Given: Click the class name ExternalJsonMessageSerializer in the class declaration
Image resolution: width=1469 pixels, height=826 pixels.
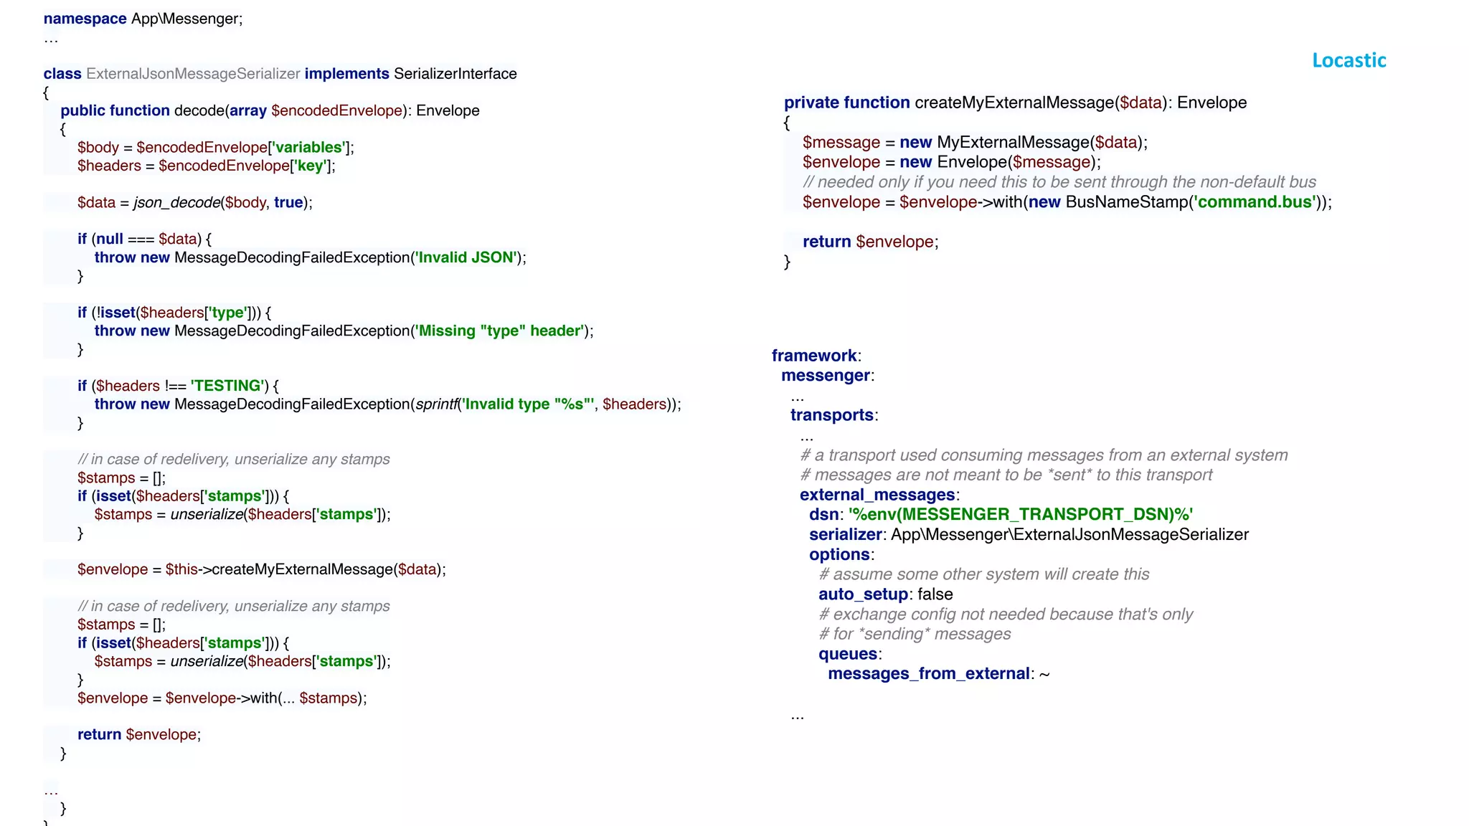Looking at the screenshot, I should pyautogui.click(x=193, y=74).
